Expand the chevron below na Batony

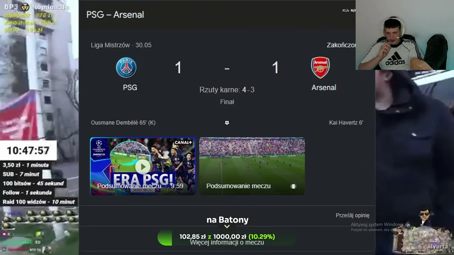click(x=227, y=226)
